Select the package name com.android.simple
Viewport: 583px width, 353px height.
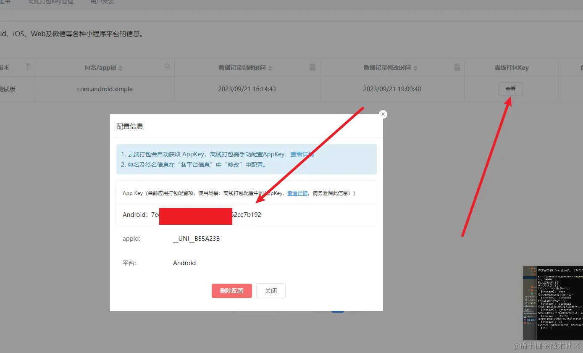click(x=105, y=89)
